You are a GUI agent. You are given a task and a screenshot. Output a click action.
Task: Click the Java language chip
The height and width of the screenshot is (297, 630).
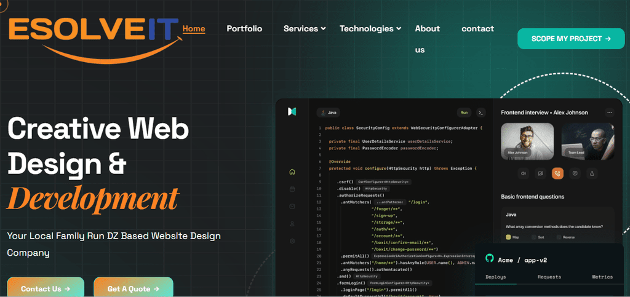pyautogui.click(x=329, y=113)
